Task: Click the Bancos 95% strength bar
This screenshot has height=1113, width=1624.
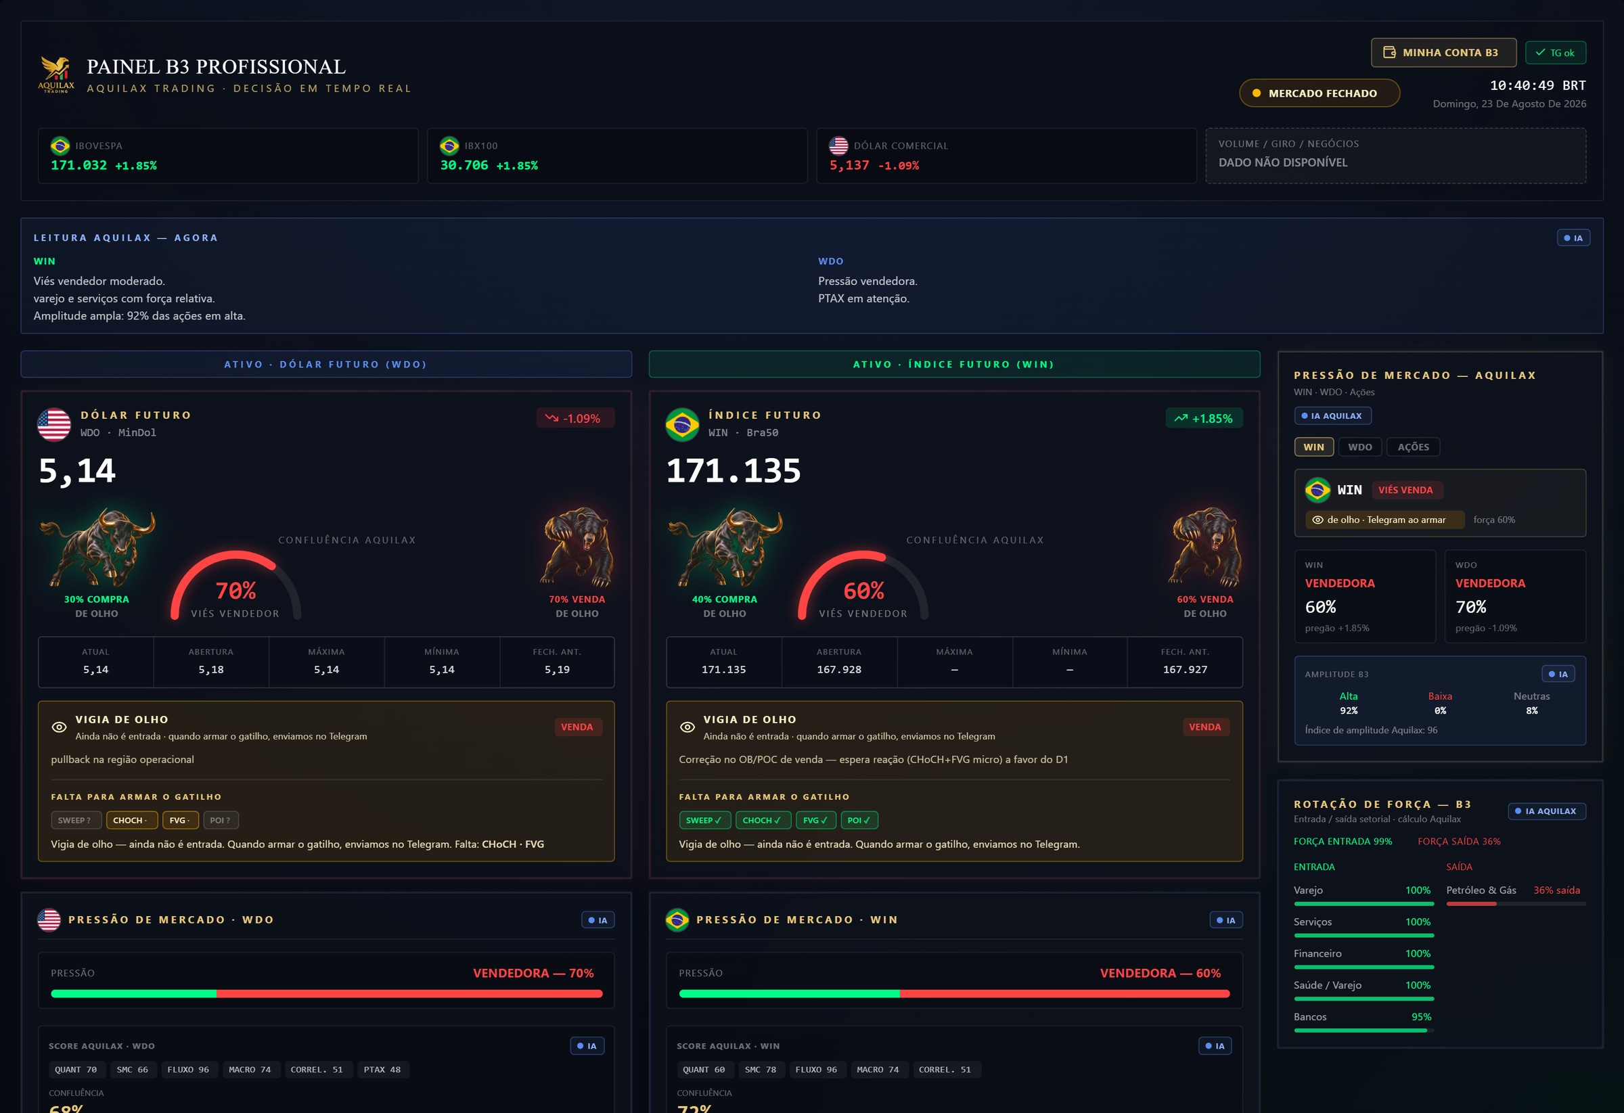Action: (1363, 1030)
